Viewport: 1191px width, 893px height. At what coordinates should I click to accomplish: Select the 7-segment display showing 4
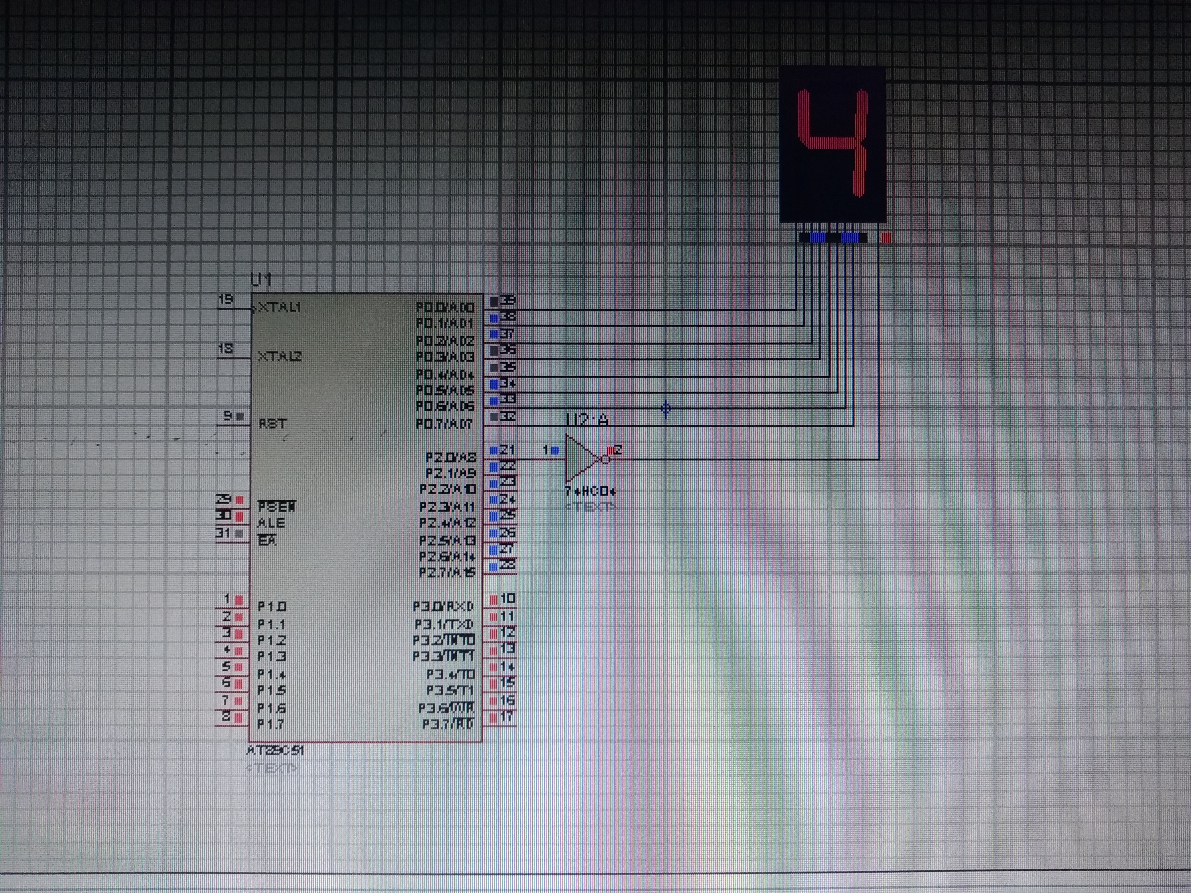tap(832, 144)
